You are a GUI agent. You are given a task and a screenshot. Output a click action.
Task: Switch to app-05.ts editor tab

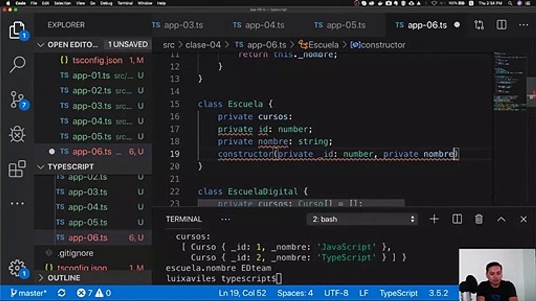coord(340,25)
